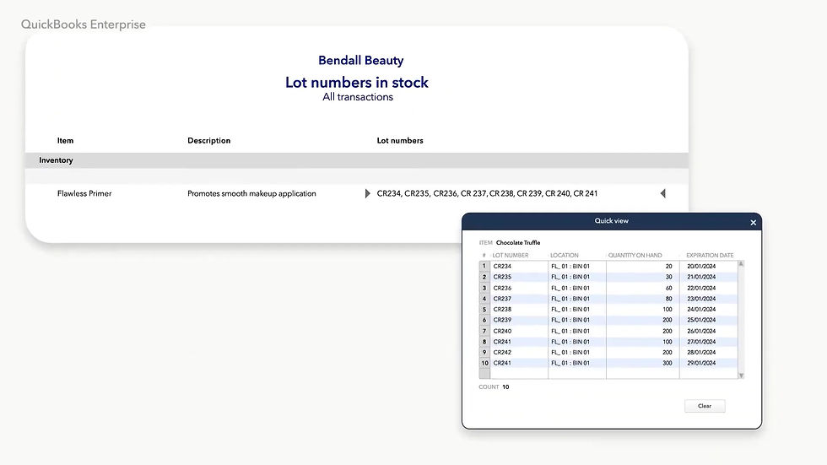The image size is (827, 465).
Task: Click expiration date 25/01/2024
Action: [701, 320]
